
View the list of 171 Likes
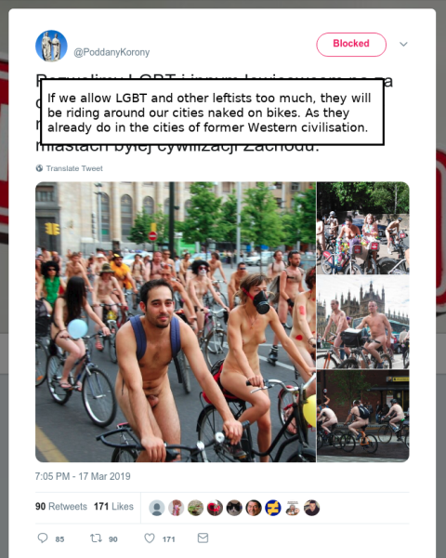[x=113, y=507]
